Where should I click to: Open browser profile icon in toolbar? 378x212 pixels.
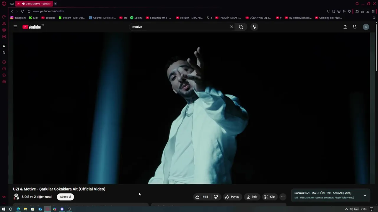click(362, 11)
